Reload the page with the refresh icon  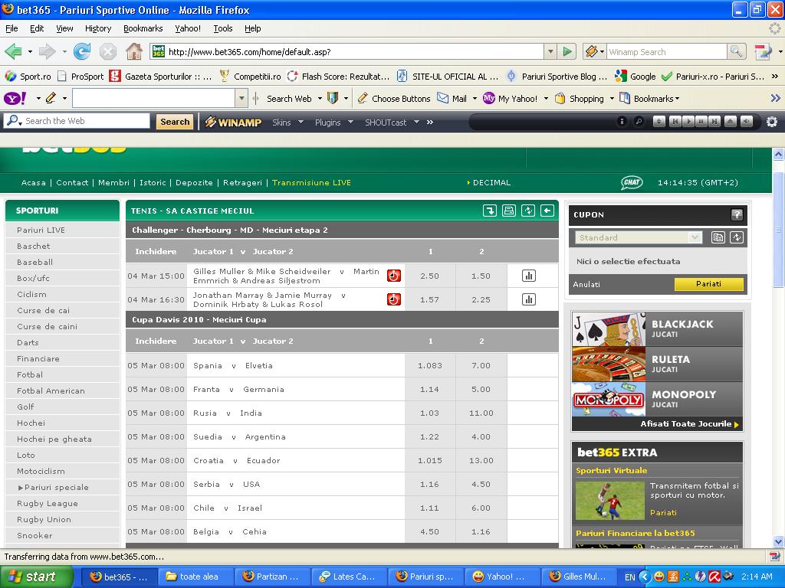tap(81, 51)
